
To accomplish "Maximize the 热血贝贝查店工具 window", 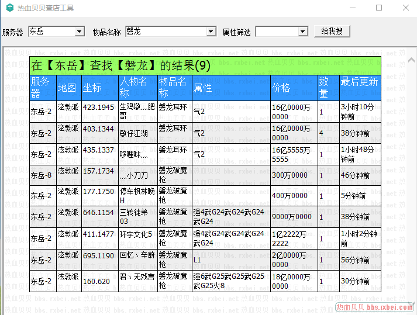I will [379, 8].
